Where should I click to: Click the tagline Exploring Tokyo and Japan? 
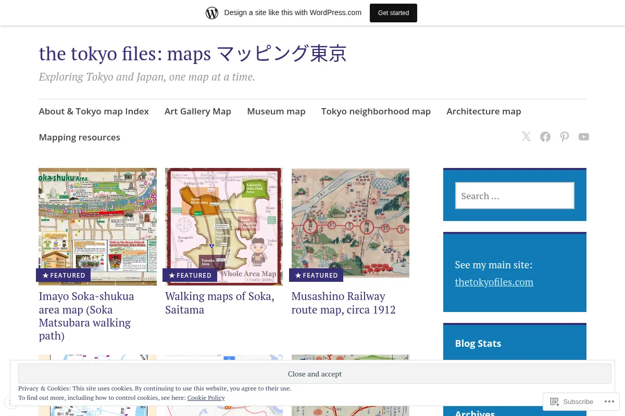147,77
